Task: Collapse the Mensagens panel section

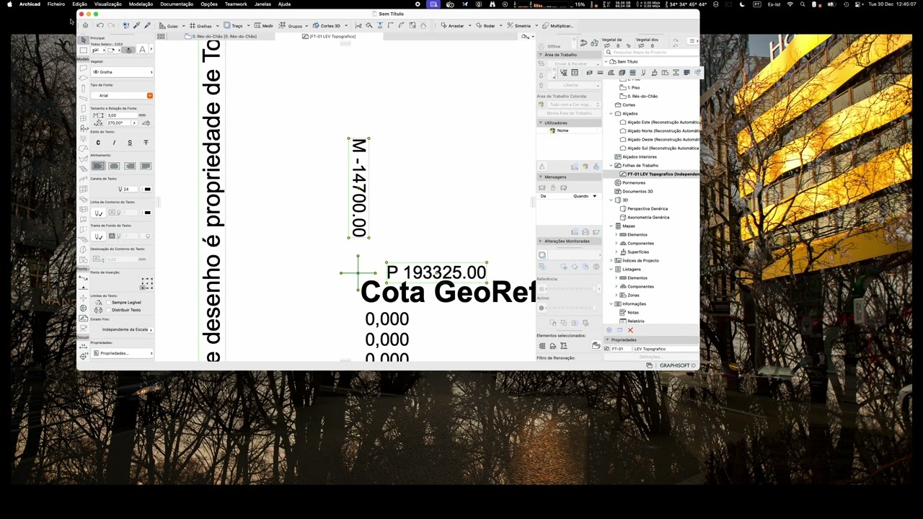Action: [541, 177]
